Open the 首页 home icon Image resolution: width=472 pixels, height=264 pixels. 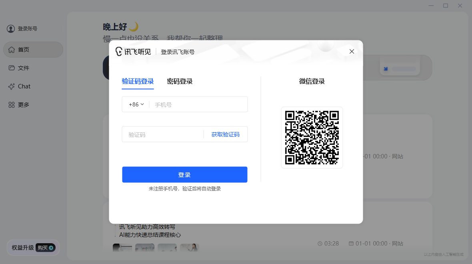(12, 50)
